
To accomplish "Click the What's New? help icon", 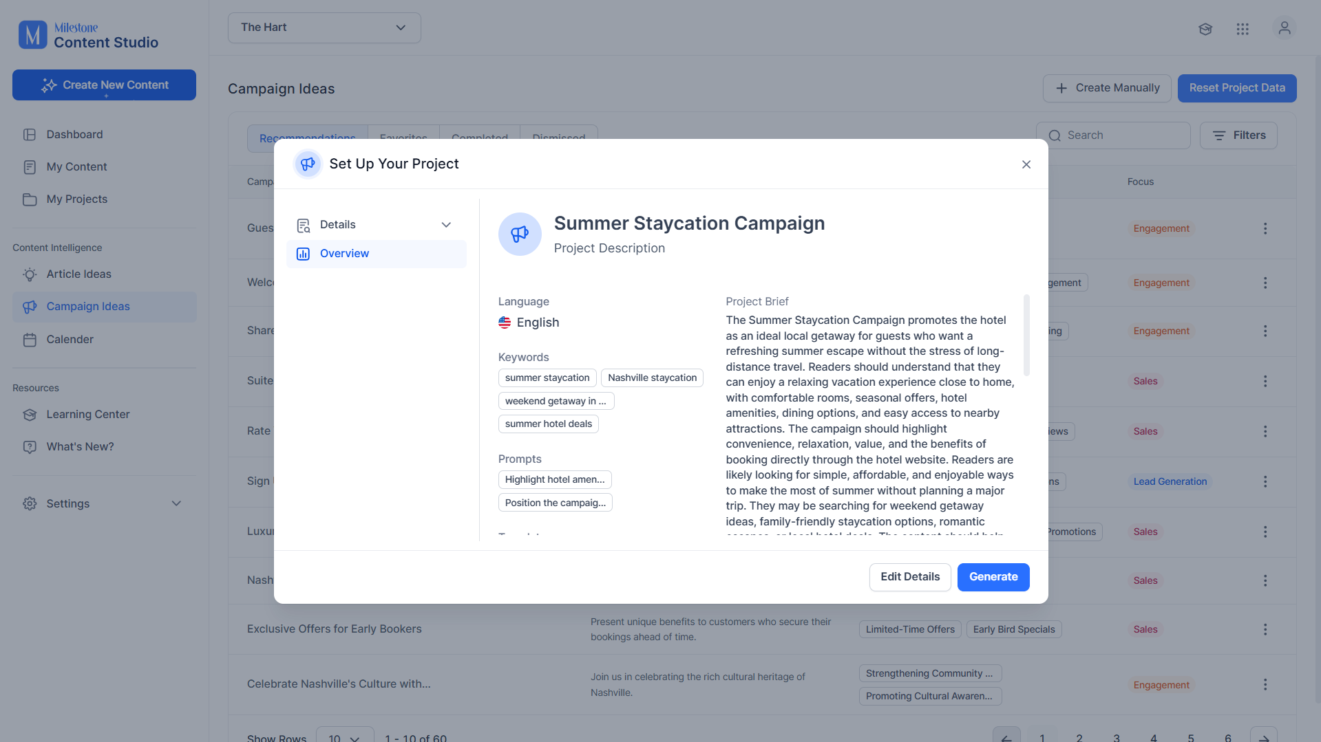I will [x=30, y=447].
